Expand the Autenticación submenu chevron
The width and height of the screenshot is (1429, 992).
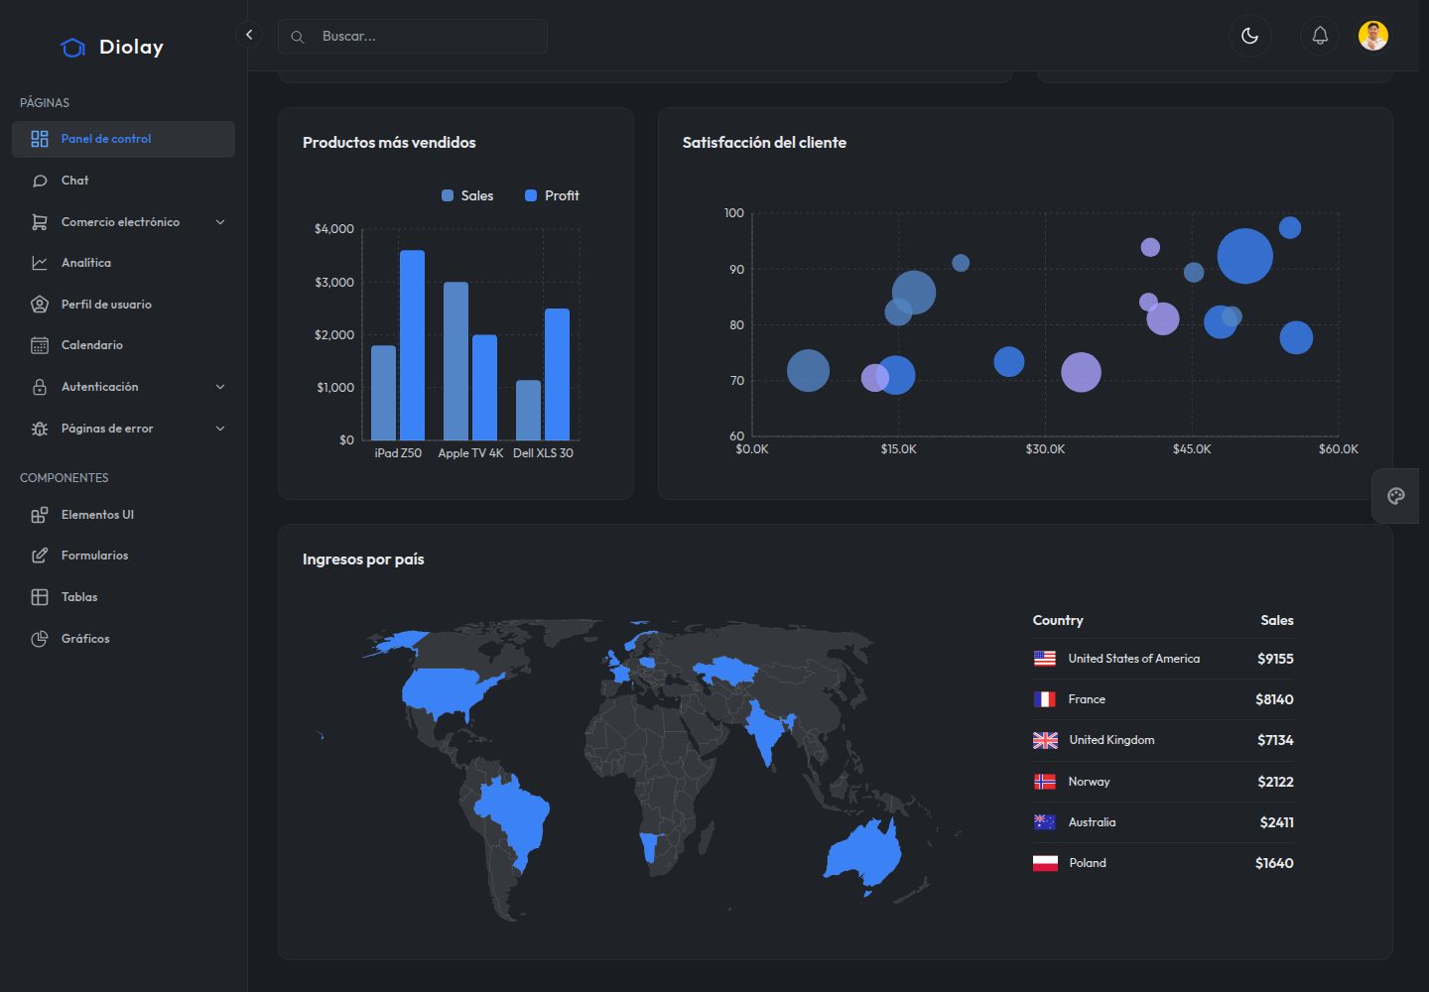(x=220, y=387)
